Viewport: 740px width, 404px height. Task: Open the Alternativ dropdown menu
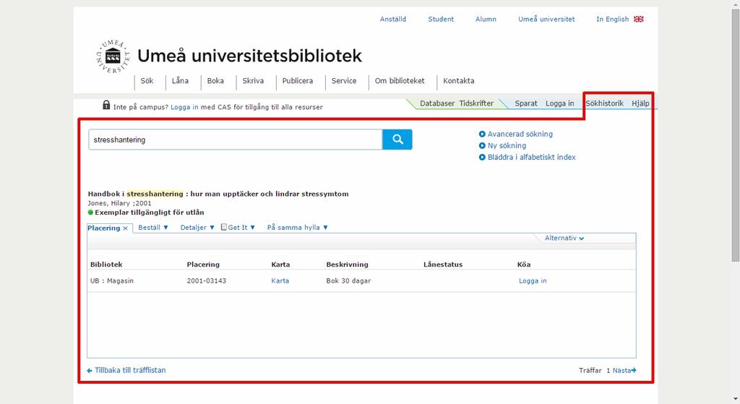tap(564, 238)
